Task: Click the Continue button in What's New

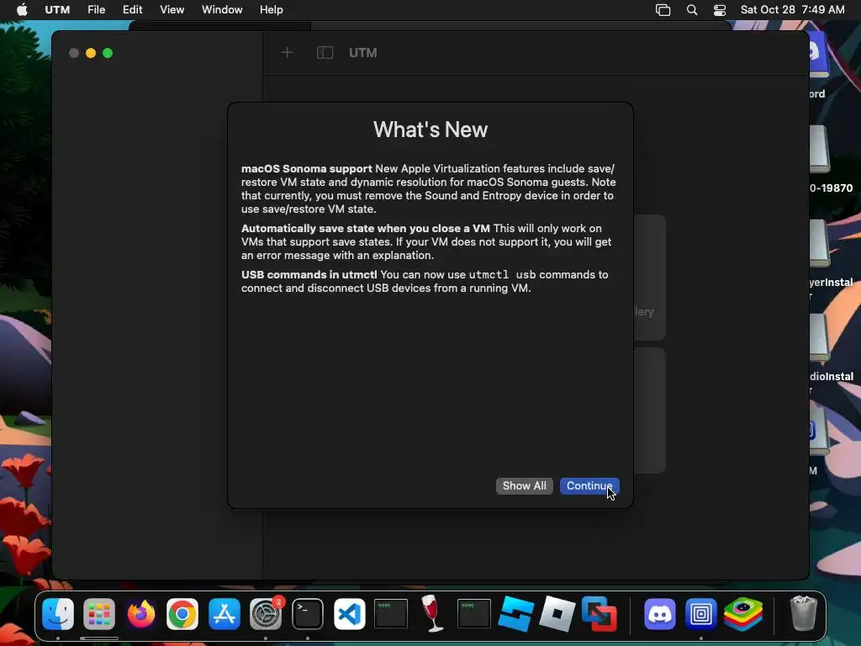Action: pyautogui.click(x=589, y=485)
